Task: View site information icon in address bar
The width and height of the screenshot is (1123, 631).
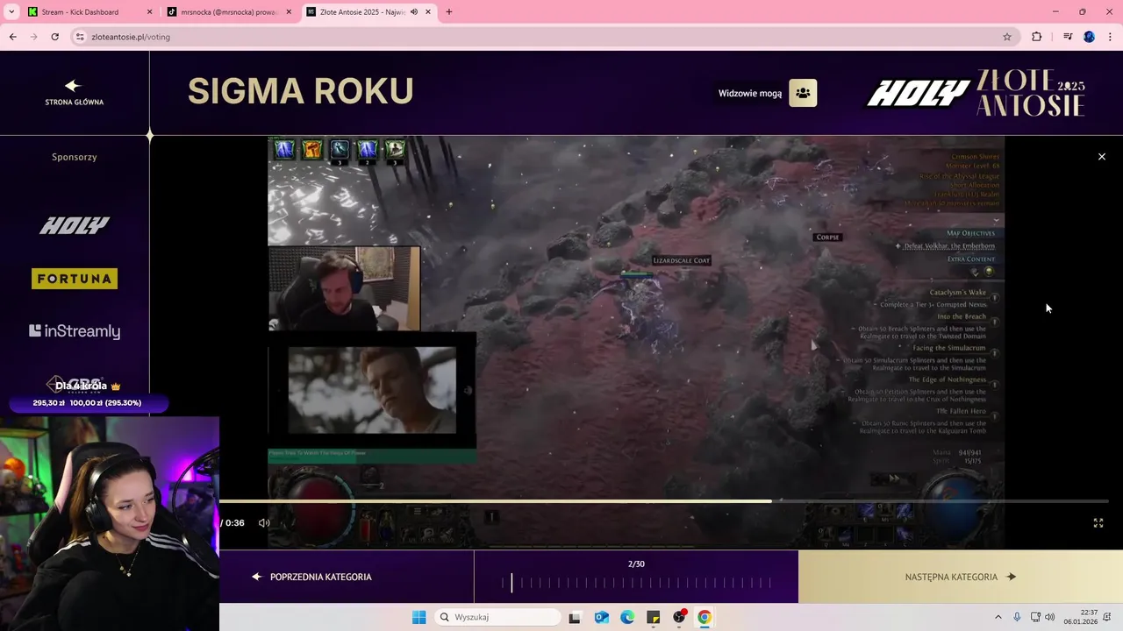Action: point(80,37)
